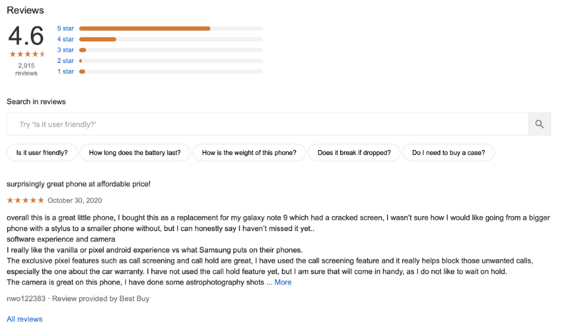Select the 'Is it user friendly?' chip

[x=42, y=153]
